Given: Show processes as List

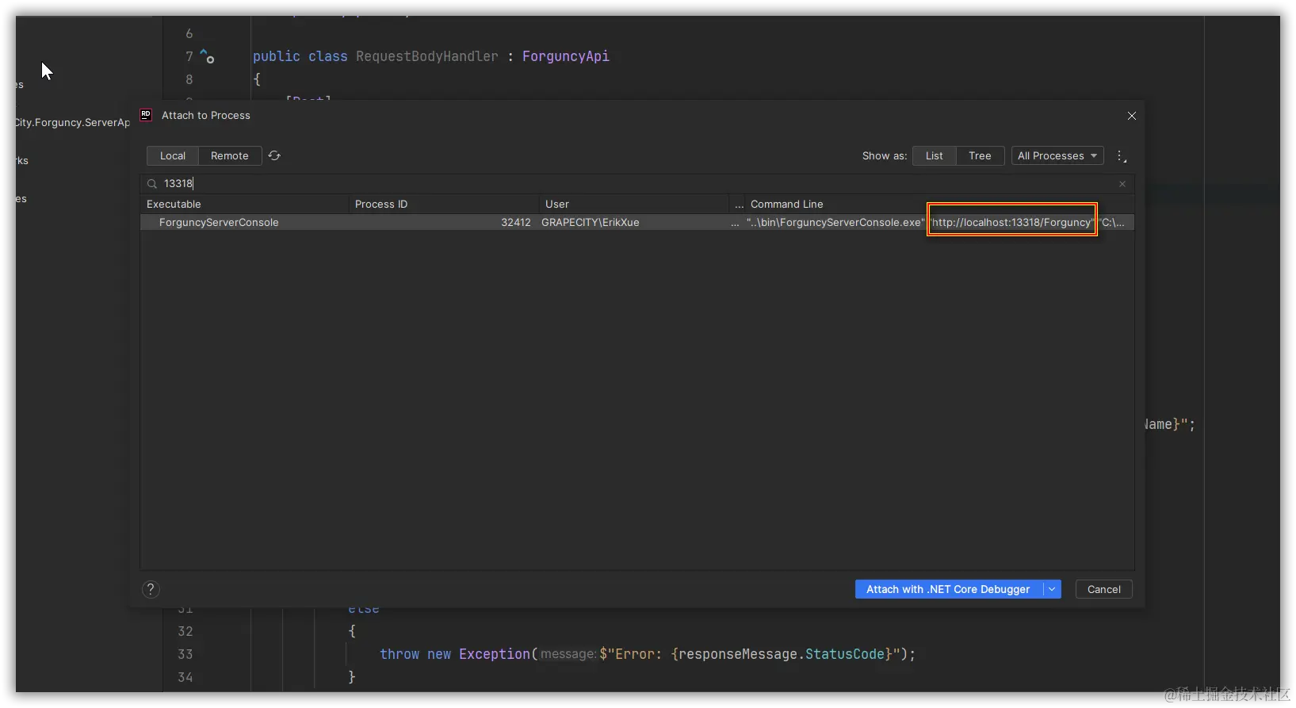Looking at the screenshot, I should click(935, 155).
